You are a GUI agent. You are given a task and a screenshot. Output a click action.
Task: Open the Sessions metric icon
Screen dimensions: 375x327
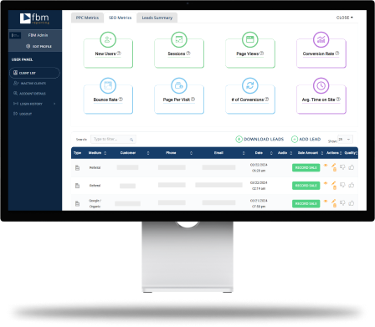click(x=179, y=39)
